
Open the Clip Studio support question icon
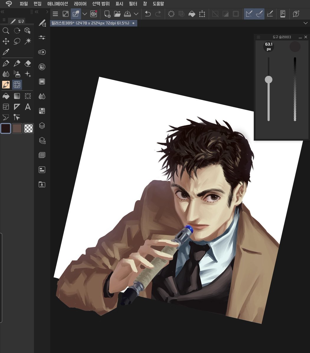(x=296, y=14)
